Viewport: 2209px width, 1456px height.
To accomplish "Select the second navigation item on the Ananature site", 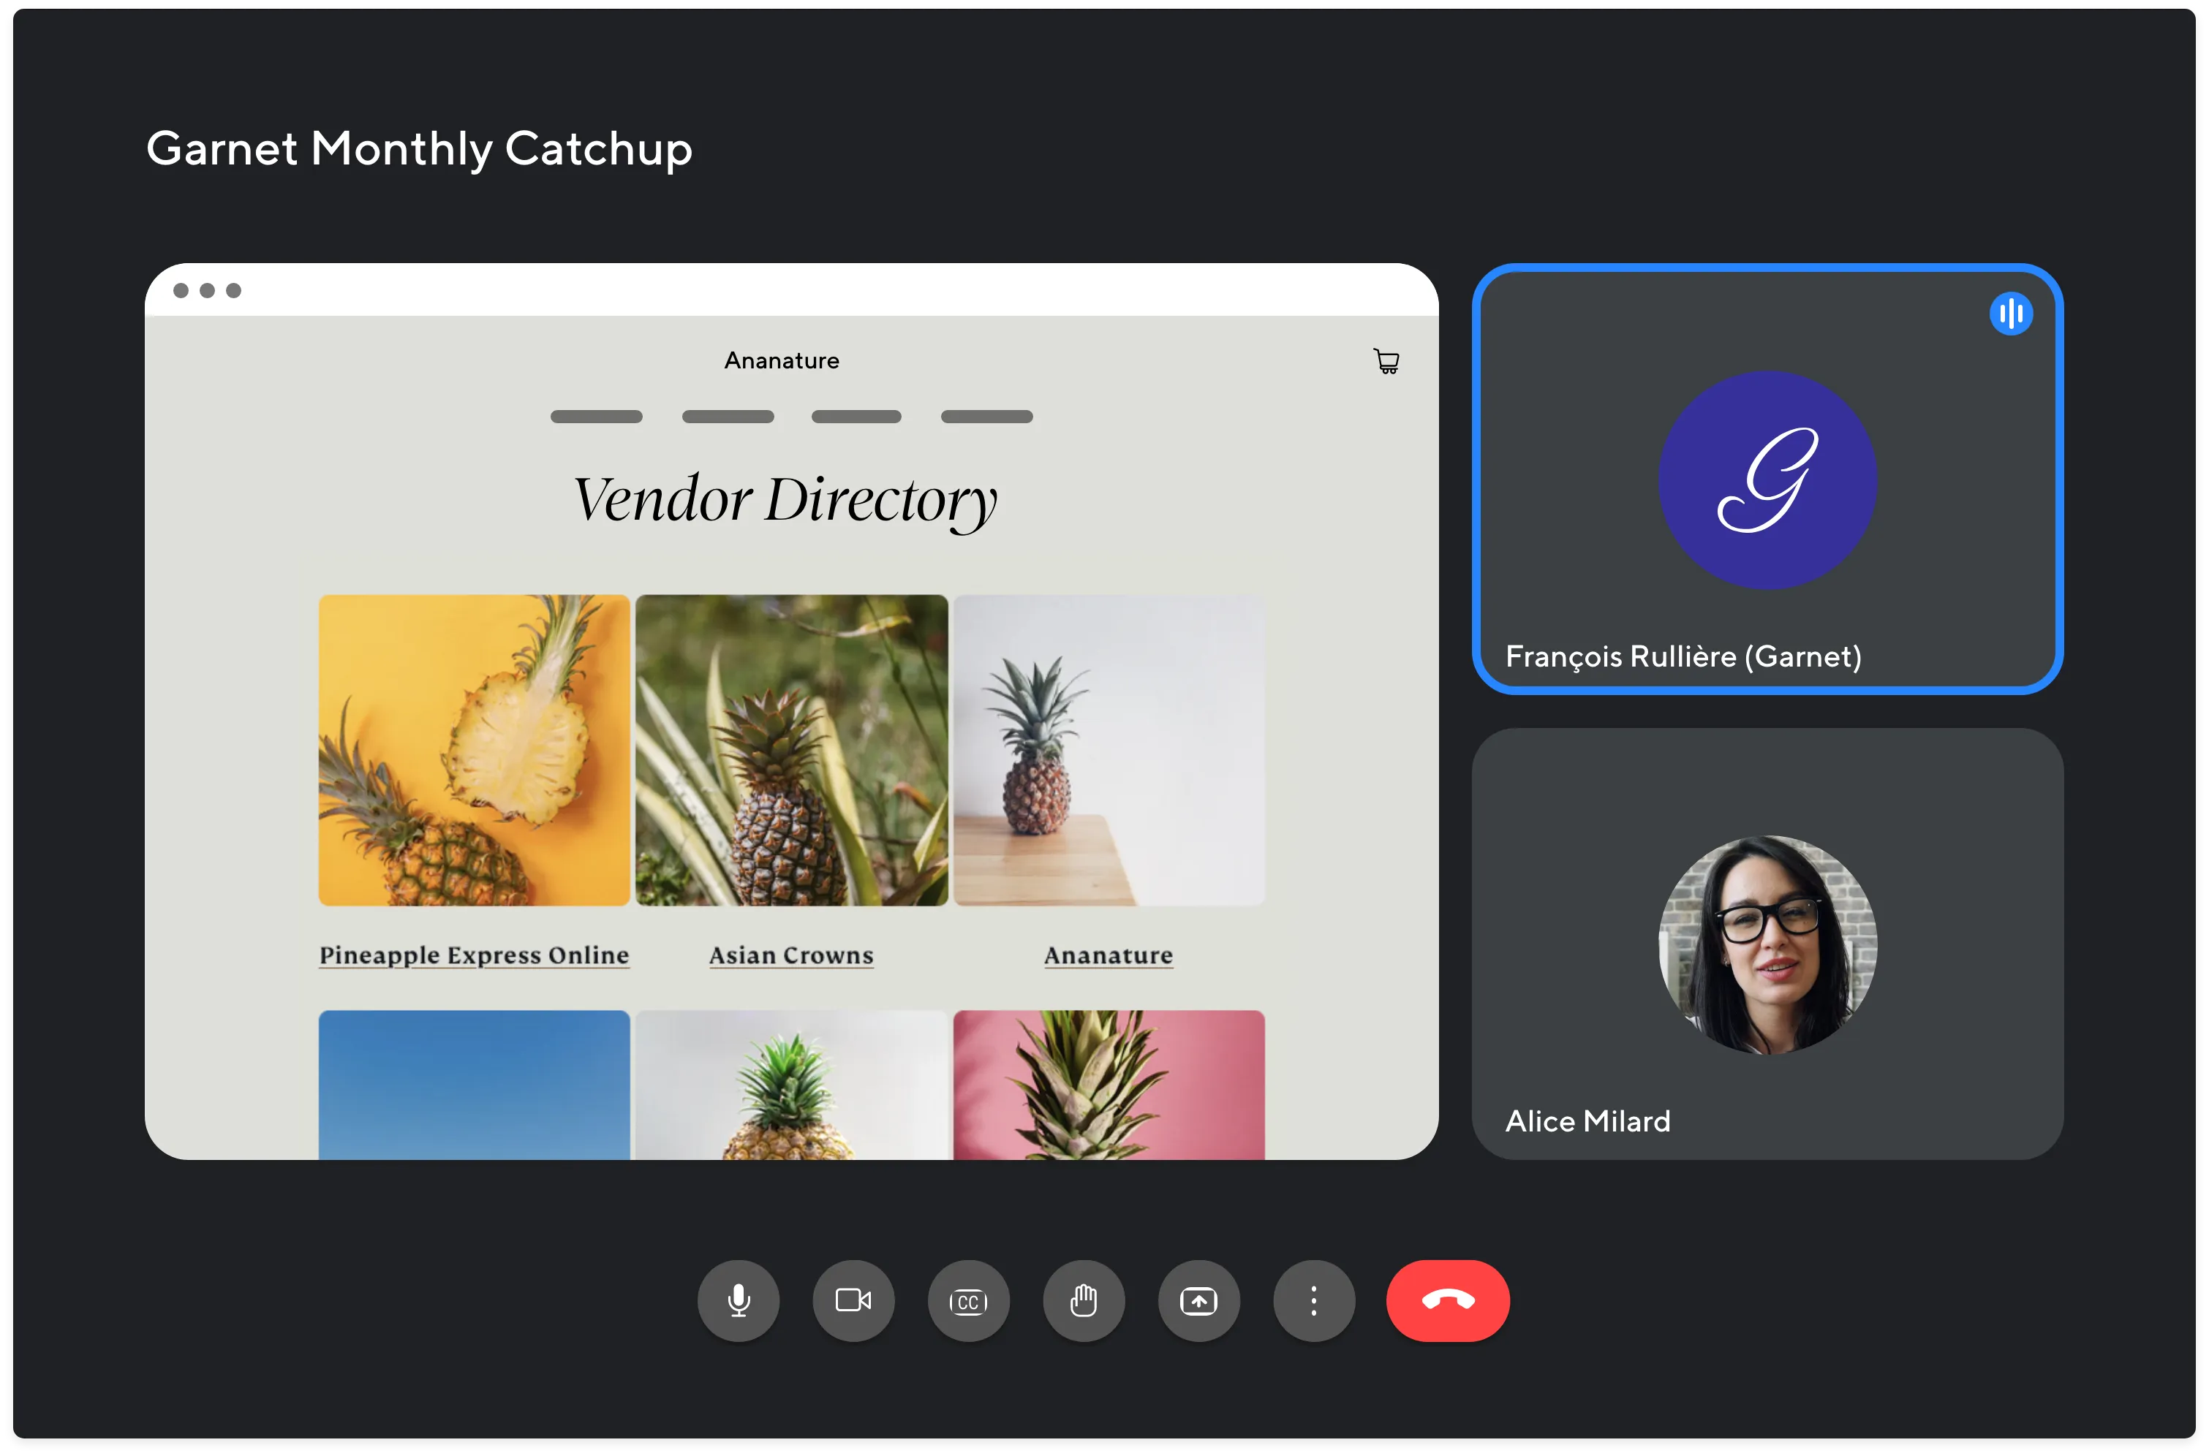I will 728,416.
